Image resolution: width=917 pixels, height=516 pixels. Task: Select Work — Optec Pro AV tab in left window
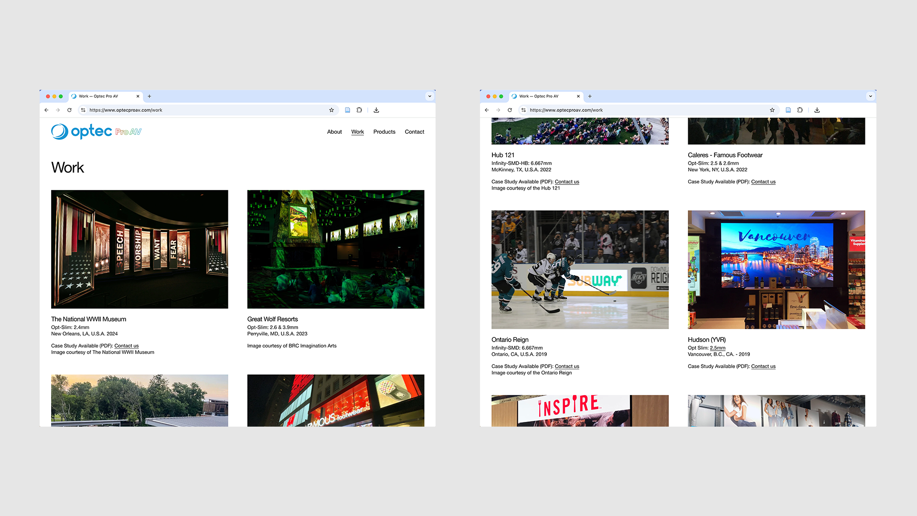tap(106, 96)
